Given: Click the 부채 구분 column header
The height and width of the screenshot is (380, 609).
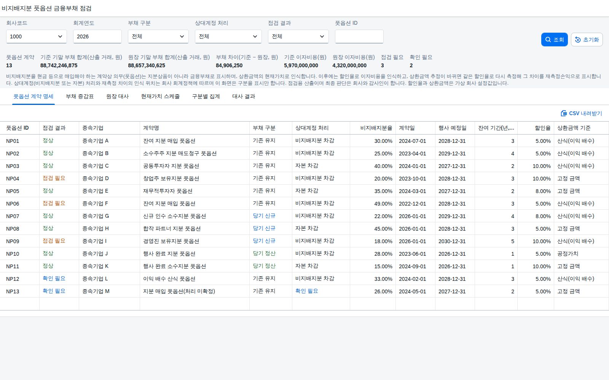Looking at the screenshot, I should (x=271, y=128).
